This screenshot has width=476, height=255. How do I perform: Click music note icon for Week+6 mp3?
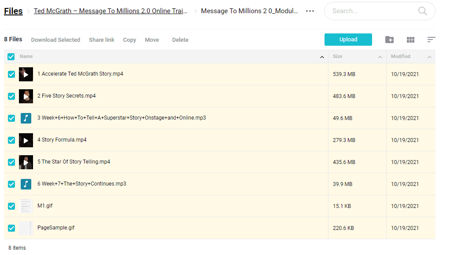click(x=26, y=118)
